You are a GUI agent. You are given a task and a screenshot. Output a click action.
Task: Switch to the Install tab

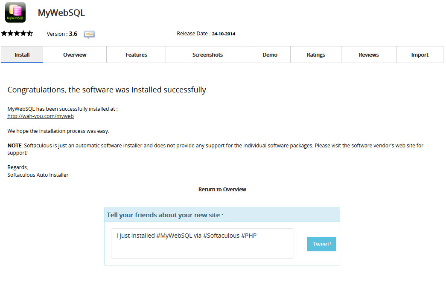(22, 55)
